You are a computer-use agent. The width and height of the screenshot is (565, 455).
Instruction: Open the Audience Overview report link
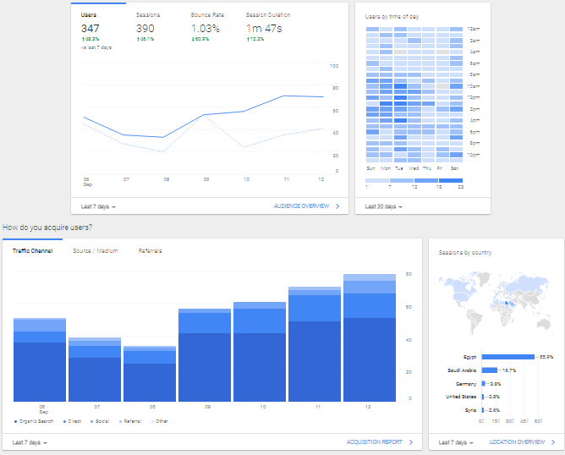[x=301, y=206]
